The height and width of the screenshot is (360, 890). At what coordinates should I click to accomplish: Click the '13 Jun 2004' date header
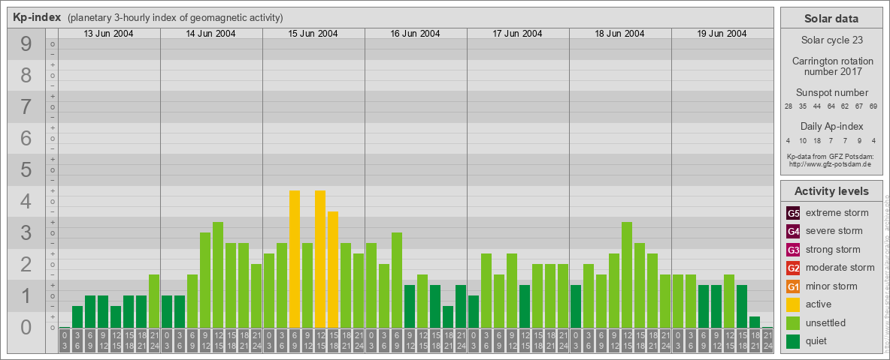(108, 34)
